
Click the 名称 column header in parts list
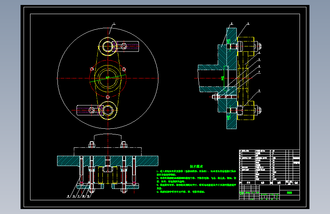pos(263,183)
